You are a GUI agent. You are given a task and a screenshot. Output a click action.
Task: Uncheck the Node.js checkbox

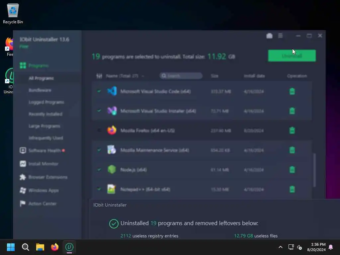click(99, 170)
